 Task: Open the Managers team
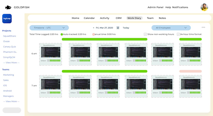(x=8, y=96)
